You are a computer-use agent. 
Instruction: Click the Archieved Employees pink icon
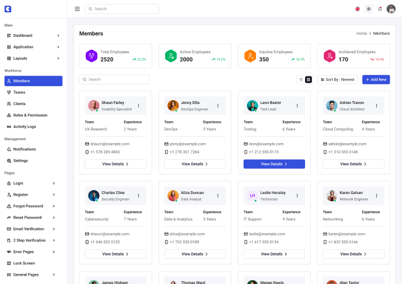pyautogui.click(x=330, y=56)
